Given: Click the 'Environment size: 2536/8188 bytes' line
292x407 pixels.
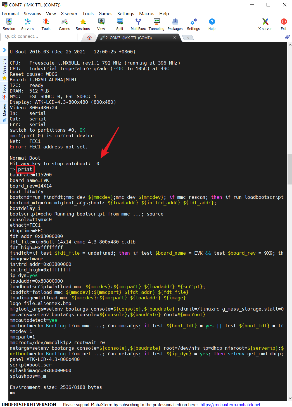Looking at the screenshot, I should [x=56, y=387].
